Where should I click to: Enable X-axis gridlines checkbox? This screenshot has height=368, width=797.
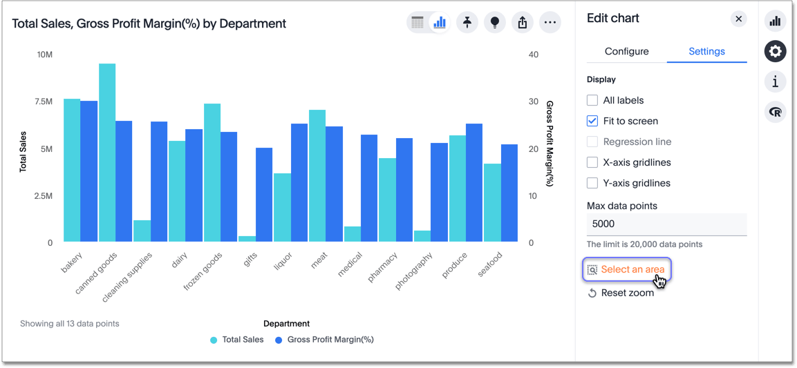[592, 162]
